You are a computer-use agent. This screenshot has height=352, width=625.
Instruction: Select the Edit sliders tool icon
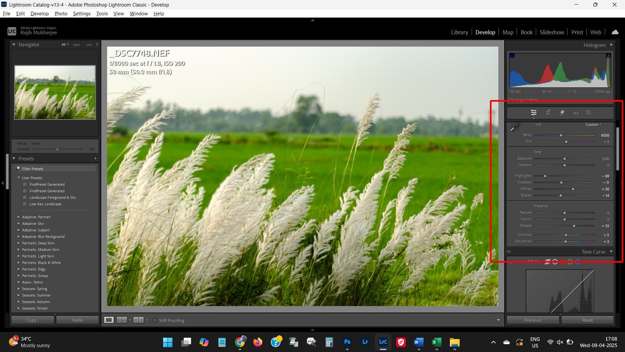click(x=534, y=112)
